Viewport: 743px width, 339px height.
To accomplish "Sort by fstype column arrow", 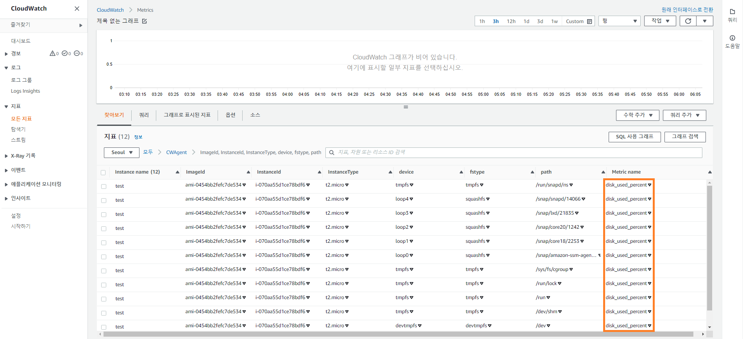I will (x=532, y=172).
